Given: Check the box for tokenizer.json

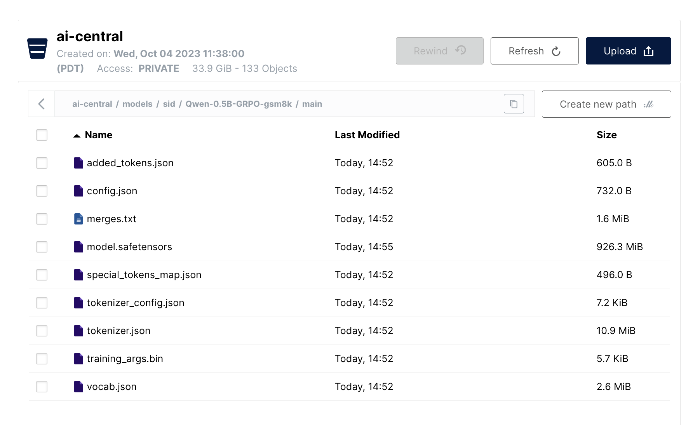Looking at the screenshot, I should [42, 331].
